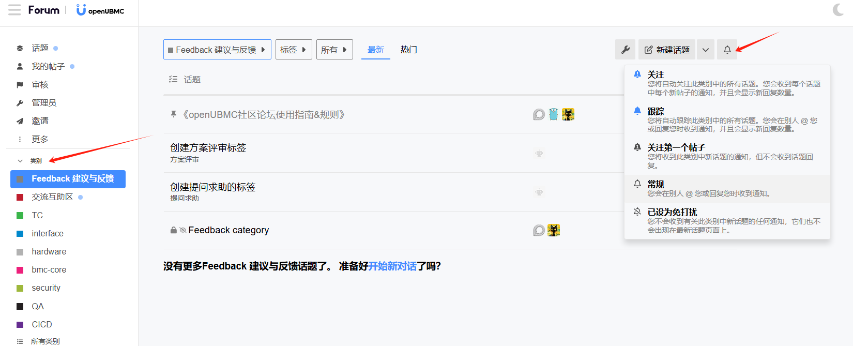The width and height of the screenshot is (853, 346).
Task: Open the 标签 tags filter dropdown
Action: [293, 50]
